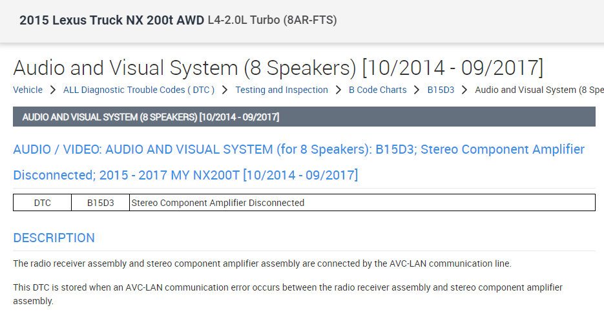604x319 pixels.
Task: Click the Stereo Component Amplifier Disconnected table cell
Action: (x=218, y=203)
